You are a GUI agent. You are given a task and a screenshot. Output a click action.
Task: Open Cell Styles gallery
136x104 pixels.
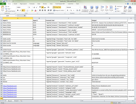97,9
